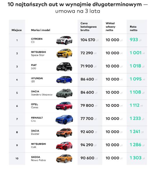Click the SKODA Nowa Fabia model name
Viewport: 156px width, 169px height.
click(38, 158)
